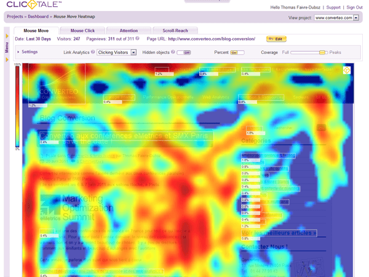Image resolution: width=369 pixels, height=277 pixels.
Task: Click the upper yellow arrow in Menu sidebar
Action: click(x=7, y=36)
